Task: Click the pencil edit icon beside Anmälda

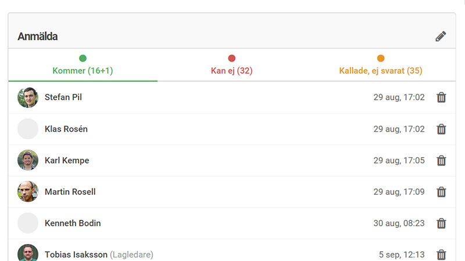Action: pyautogui.click(x=441, y=37)
